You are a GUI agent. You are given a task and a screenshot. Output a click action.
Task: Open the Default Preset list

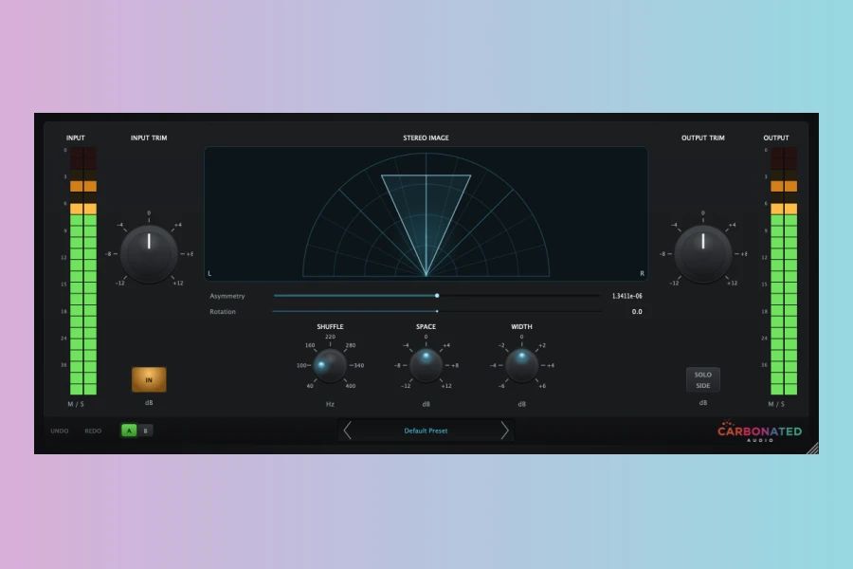[426, 431]
